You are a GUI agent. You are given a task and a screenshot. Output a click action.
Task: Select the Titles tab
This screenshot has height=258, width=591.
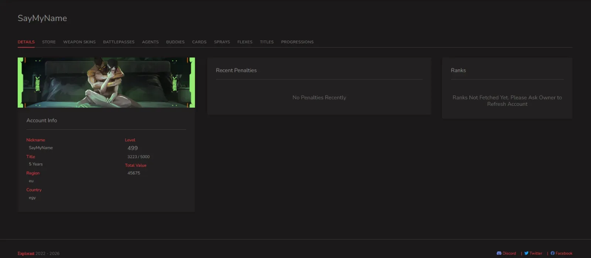[267, 42]
